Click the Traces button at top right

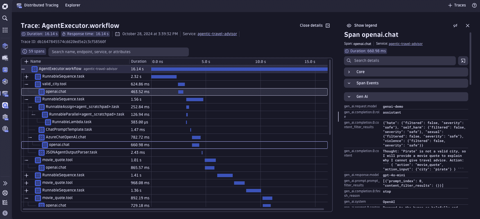click(457, 5)
